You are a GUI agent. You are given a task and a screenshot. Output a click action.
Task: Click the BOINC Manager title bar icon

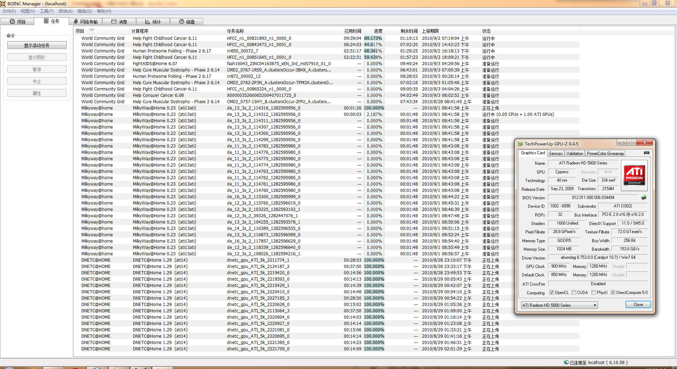(3, 4)
